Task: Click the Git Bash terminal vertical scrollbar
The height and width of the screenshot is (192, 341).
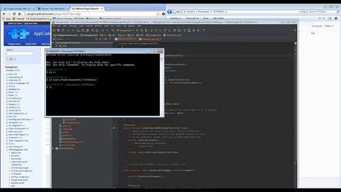Action: coord(161,85)
